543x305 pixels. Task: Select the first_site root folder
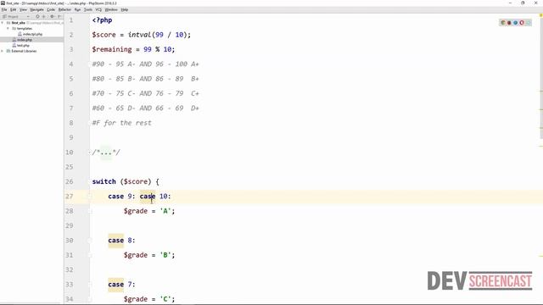[x=19, y=23]
